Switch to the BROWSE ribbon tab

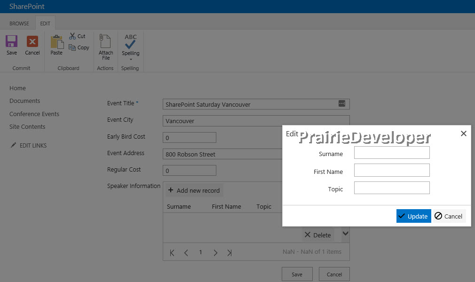pyautogui.click(x=19, y=23)
